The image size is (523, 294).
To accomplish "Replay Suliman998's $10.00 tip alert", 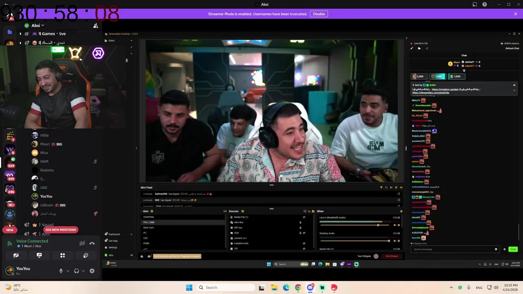I will tap(398, 194).
